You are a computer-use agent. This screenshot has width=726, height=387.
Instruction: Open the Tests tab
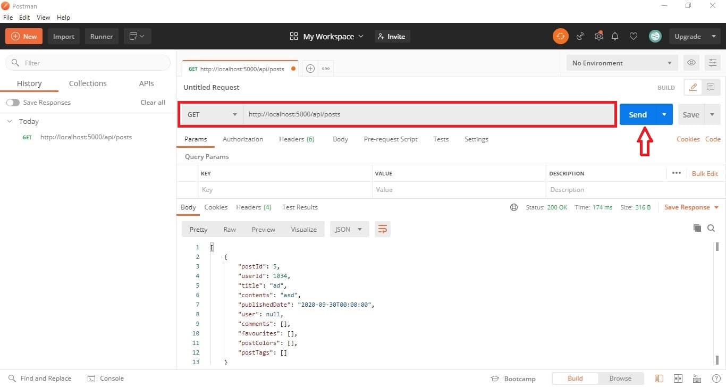click(441, 139)
